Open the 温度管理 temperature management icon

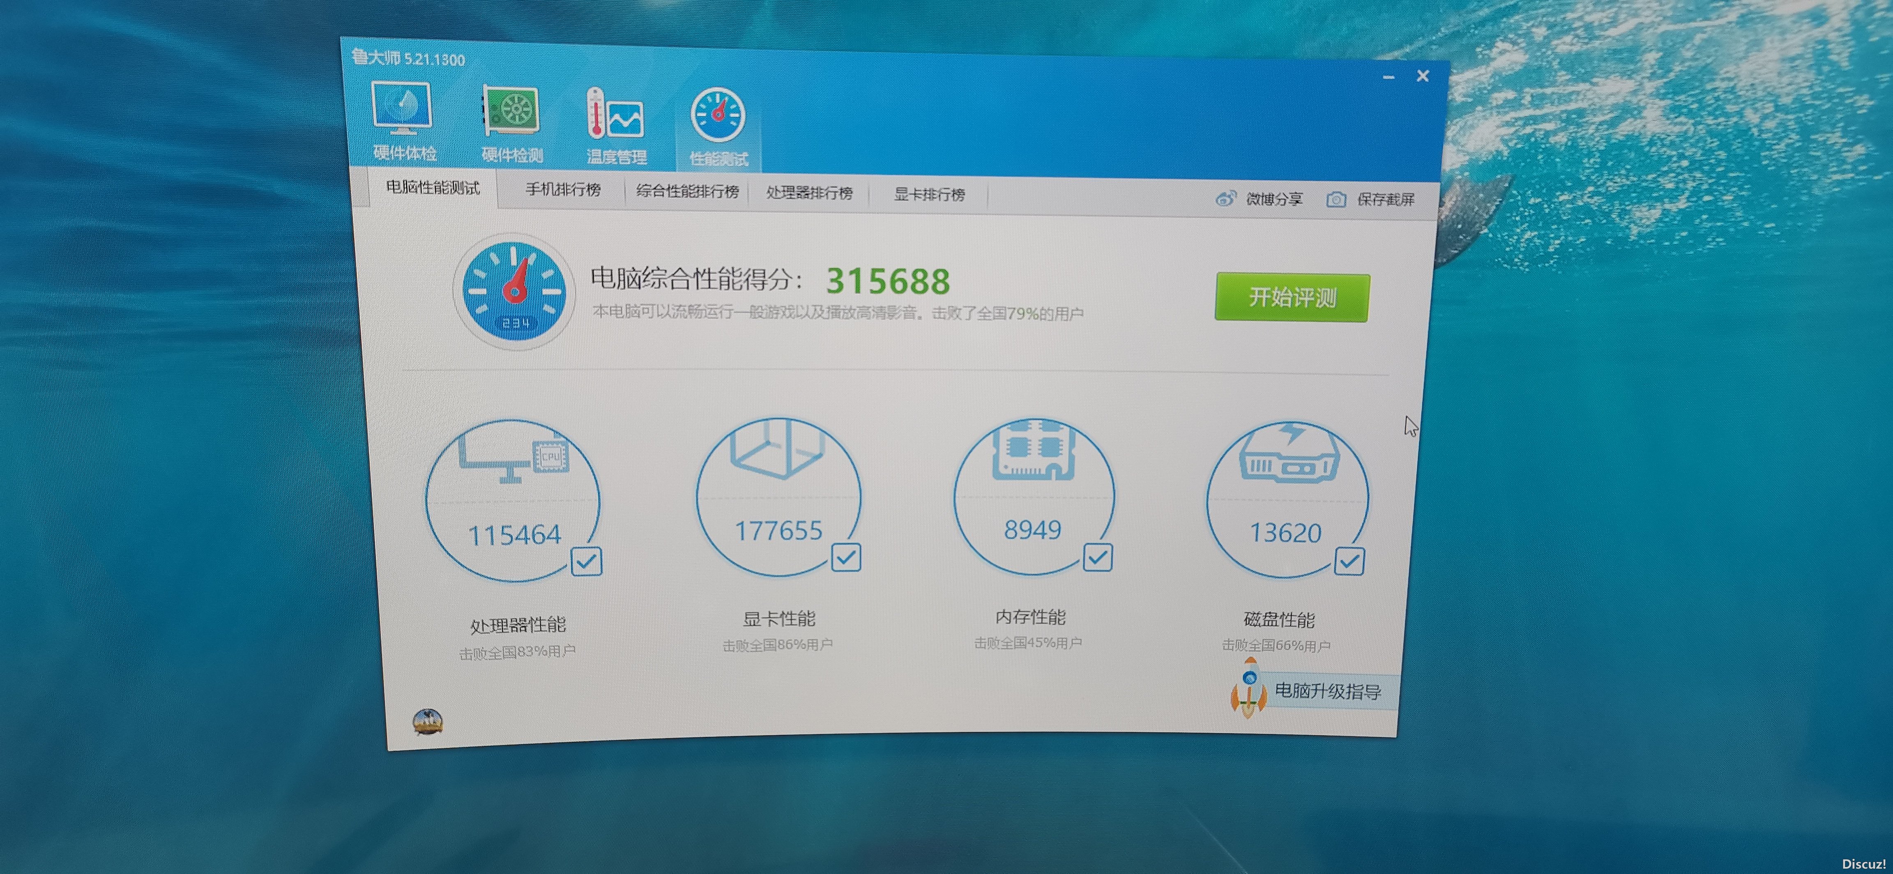pyautogui.click(x=616, y=126)
